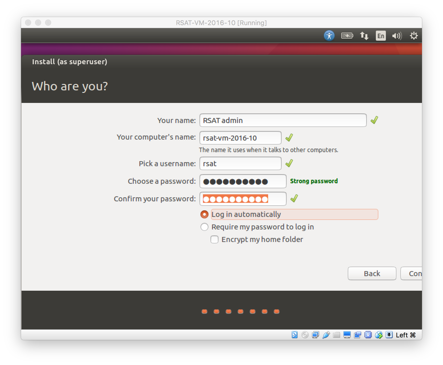This screenshot has width=443, height=365.
Task: Open the En keyboard layout menu
Action: 381,36
